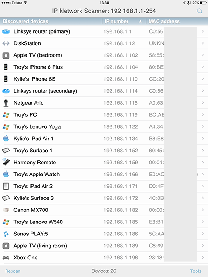This screenshot has width=208, height=277.
Task: Tap the Wi-Fi status bar icon
Action: click(25, 3)
